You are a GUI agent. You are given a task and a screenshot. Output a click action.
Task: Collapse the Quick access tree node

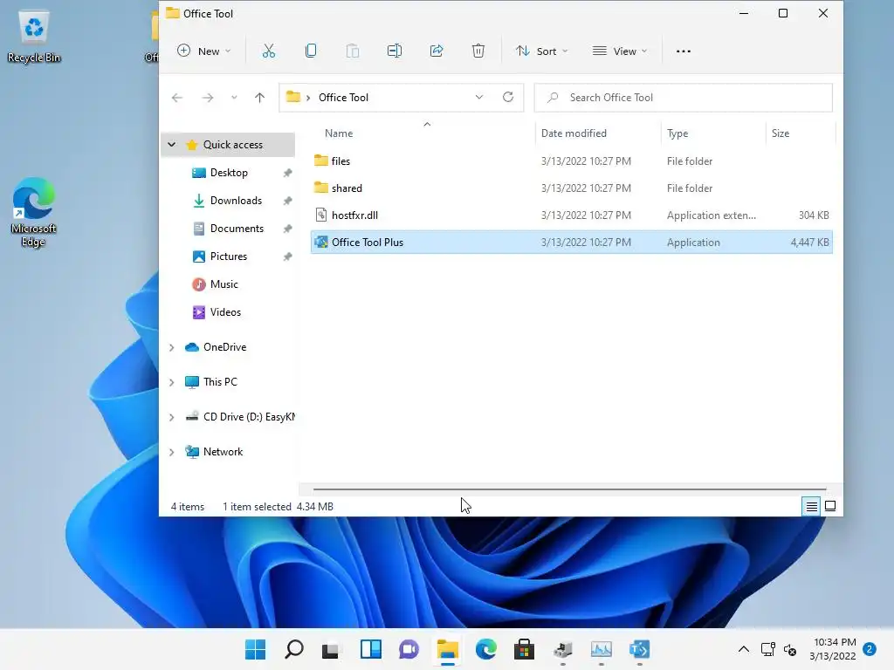[x=172, y=145]
